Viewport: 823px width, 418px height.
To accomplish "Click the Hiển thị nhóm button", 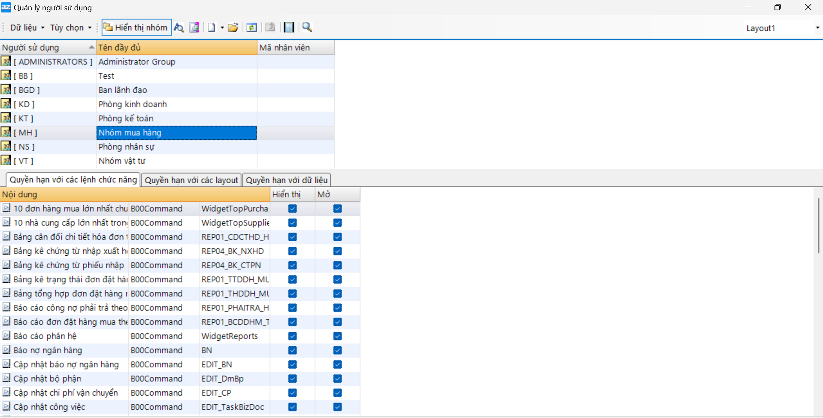I will (x=136, y=27).
